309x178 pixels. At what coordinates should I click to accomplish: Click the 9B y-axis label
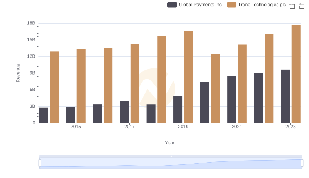click(x=32, y=73)
